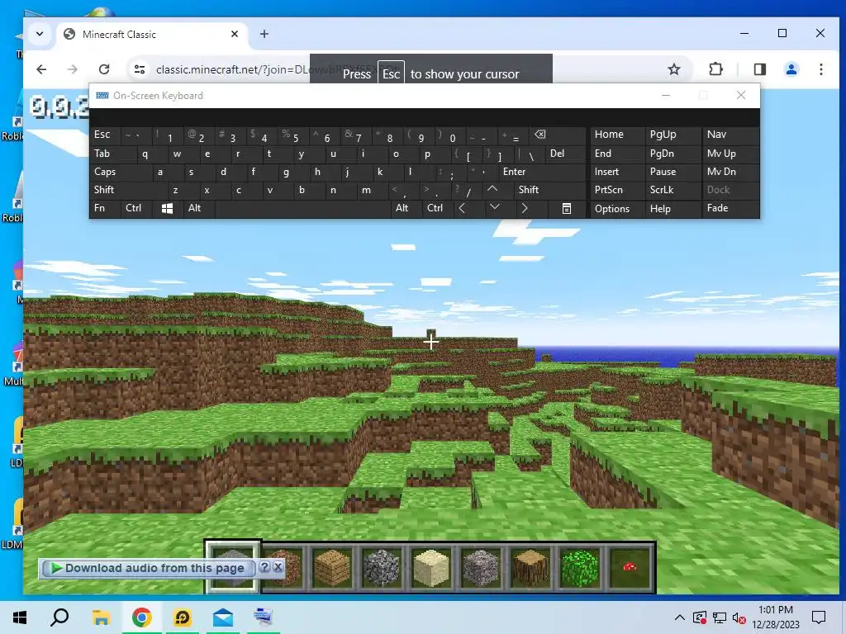Open taskbar search
Screen dimensions: 846x634
(x=59, y=617)
